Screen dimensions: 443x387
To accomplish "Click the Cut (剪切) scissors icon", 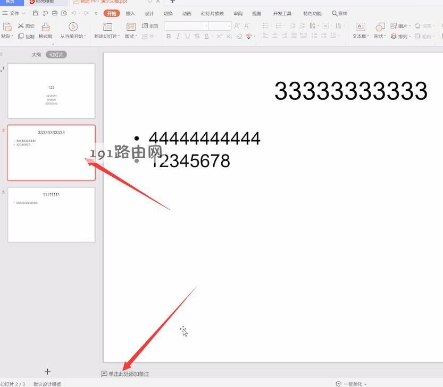I will point(21,26).
